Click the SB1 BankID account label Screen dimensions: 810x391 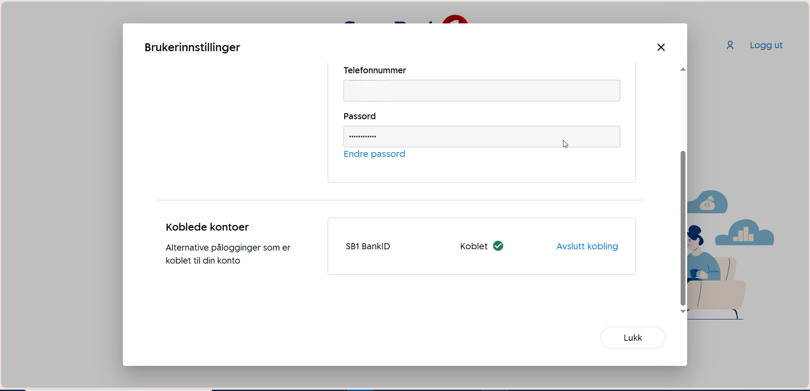tap(368, 246)
